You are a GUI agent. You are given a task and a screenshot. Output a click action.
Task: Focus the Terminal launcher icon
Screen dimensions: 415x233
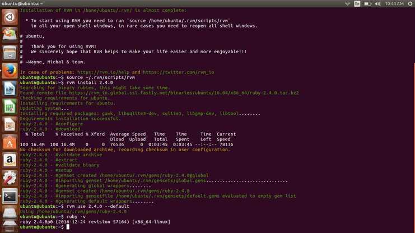10,196
